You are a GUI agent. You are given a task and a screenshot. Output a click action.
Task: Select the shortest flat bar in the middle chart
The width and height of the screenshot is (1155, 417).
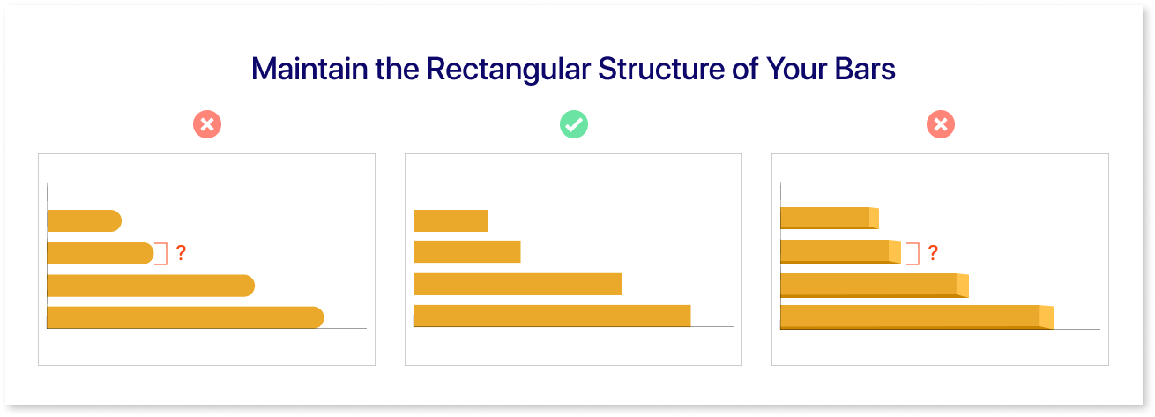tap(451, 221)
